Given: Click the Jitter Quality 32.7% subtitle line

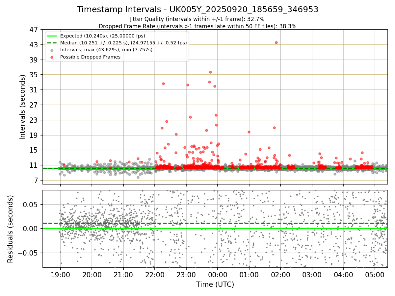Looking at the screenshot, I should [x=197, y=19].
